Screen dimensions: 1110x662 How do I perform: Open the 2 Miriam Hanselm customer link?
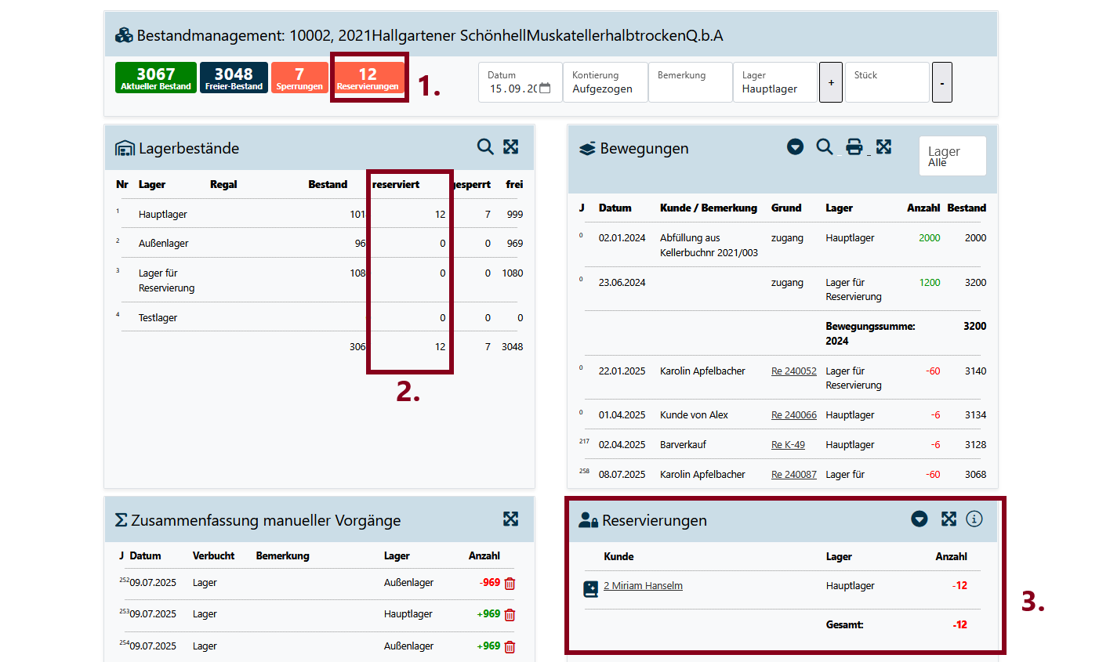click(x=643, y=586)
